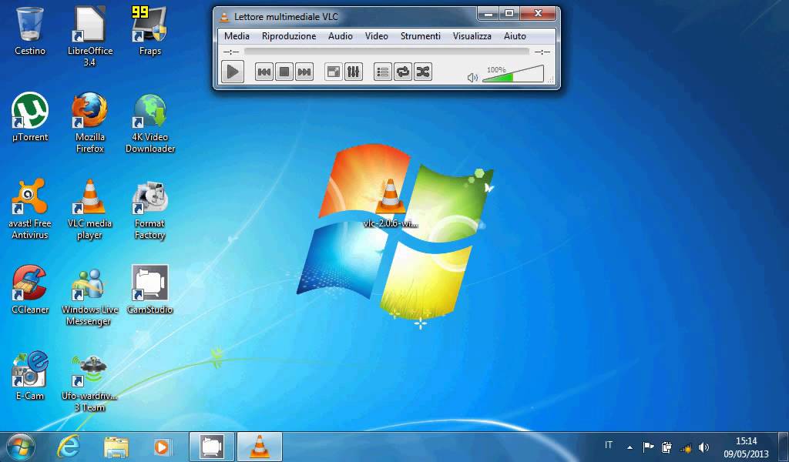Open VLC extended settings equalizer

[x=353, y=72]
